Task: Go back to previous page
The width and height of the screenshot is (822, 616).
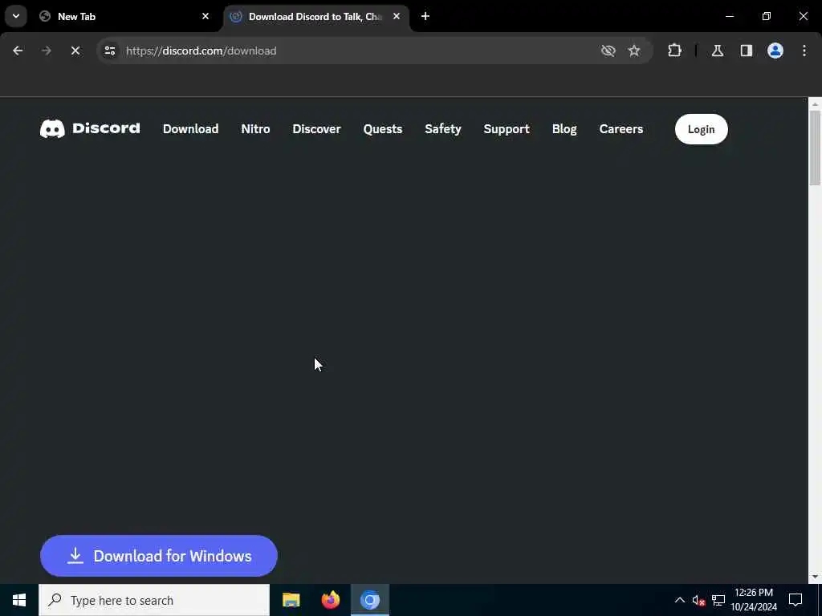Action: coord(18,51)
